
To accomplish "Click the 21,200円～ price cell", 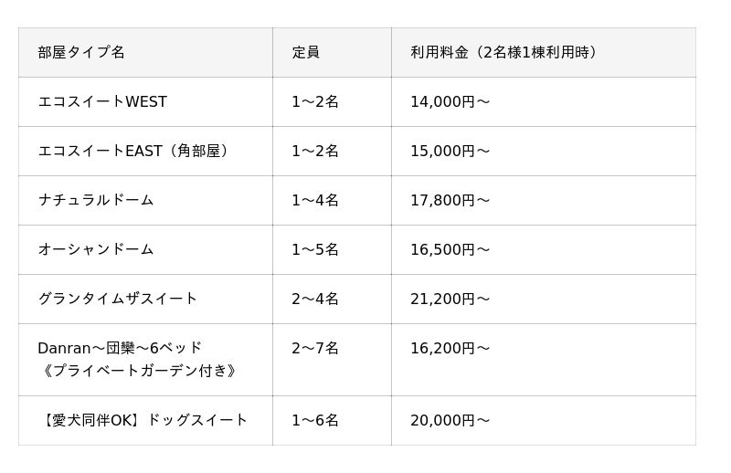I will [x=450, y=299].
